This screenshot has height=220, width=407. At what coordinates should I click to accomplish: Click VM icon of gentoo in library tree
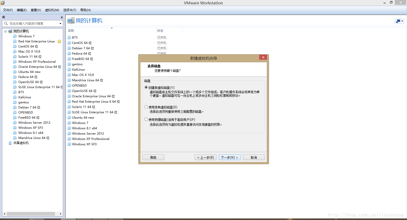(x=15, y=102)
